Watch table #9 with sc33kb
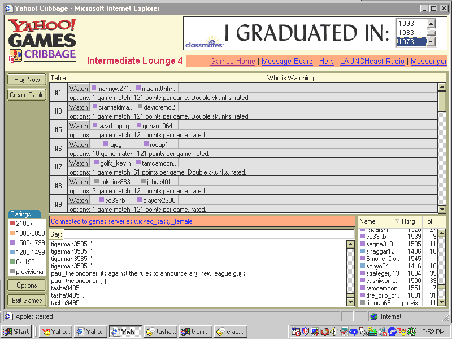452x339 pixels. click(79, 201)
